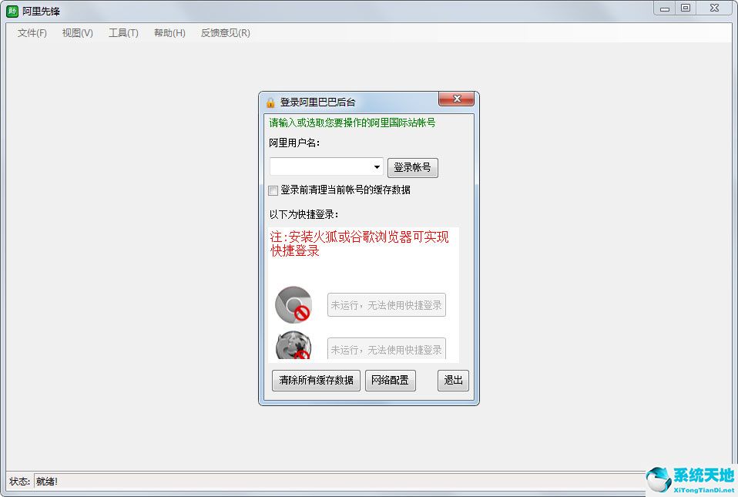
Task: Open the 帮助(H) menu
Action: pos(169,33)
